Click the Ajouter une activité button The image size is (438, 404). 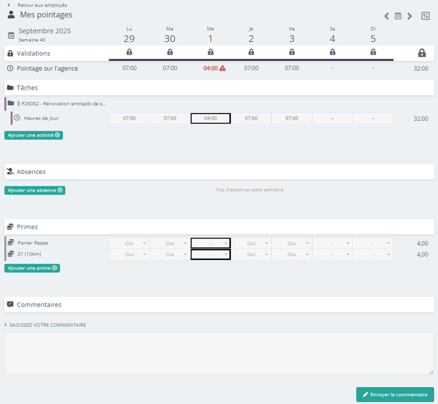(34, 135)
